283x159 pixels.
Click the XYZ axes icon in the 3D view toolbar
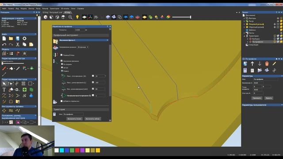click(90, 17)
